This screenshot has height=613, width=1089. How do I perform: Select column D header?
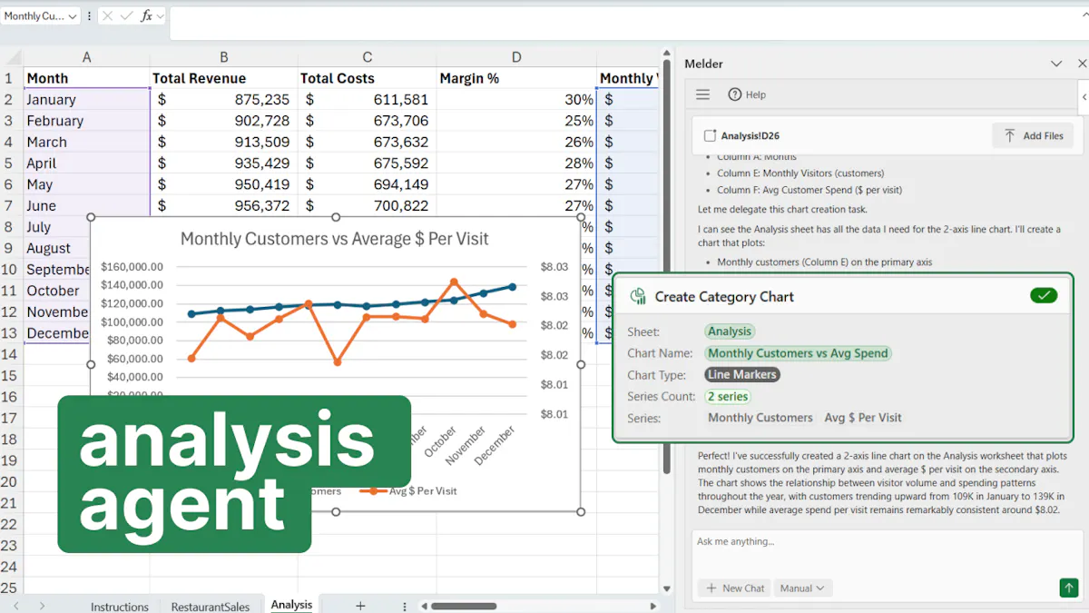[516, 57]
